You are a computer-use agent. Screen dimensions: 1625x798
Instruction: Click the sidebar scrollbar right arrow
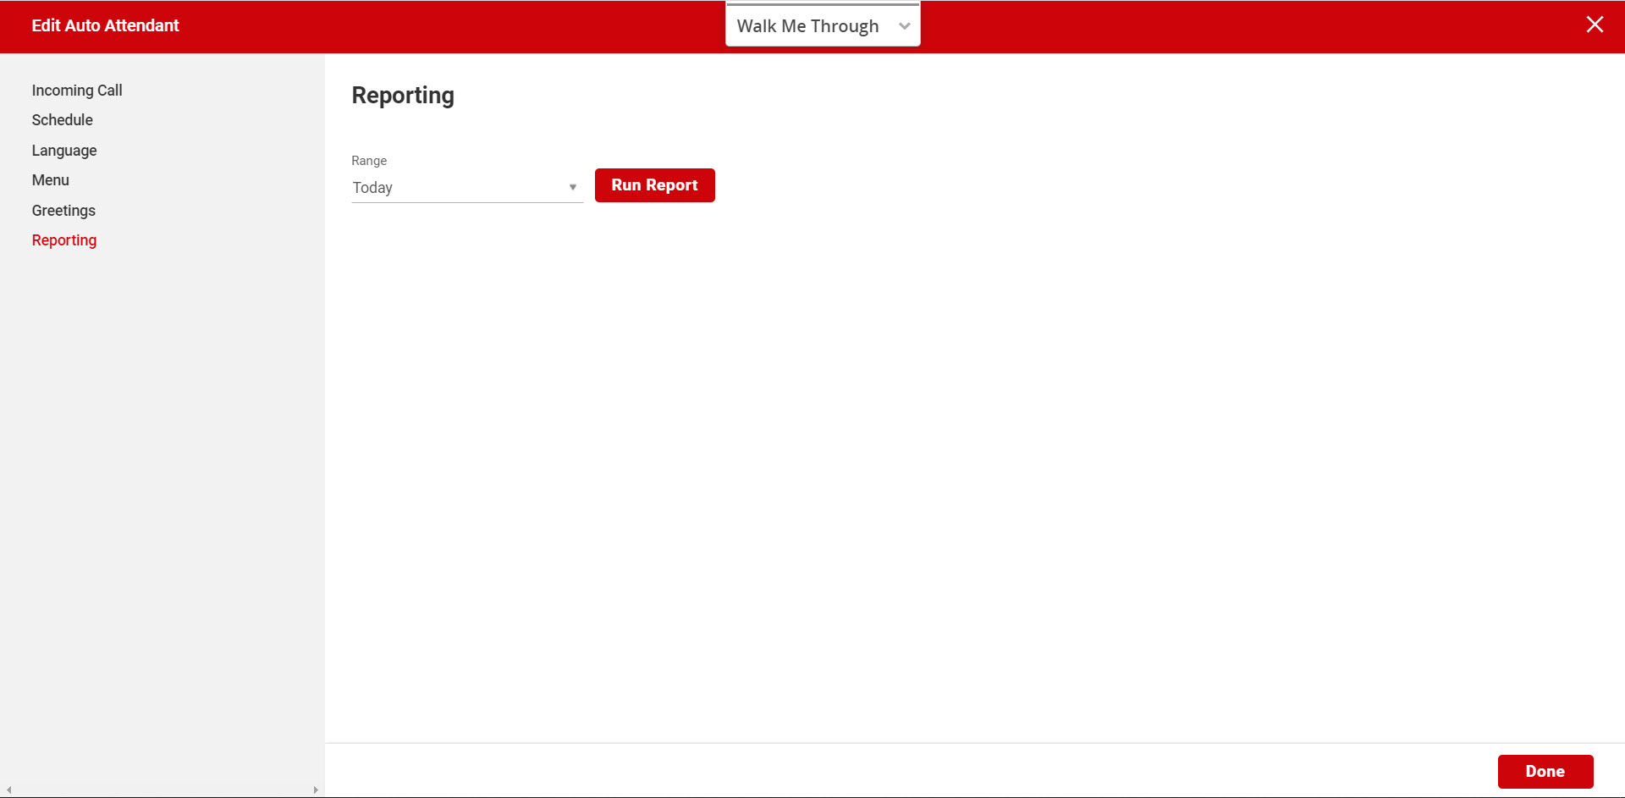pos(316,790)
